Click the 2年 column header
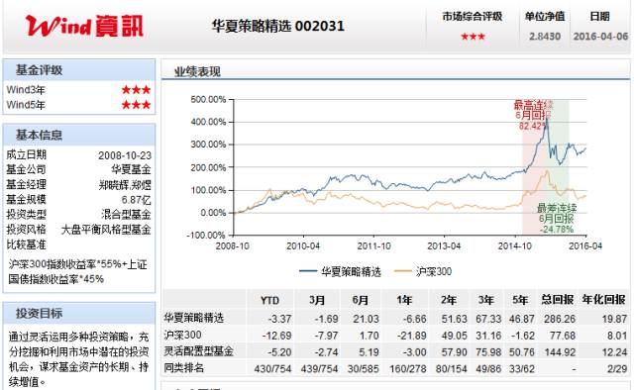This screenshot has height=390, width=634. [x=449, y=300]
